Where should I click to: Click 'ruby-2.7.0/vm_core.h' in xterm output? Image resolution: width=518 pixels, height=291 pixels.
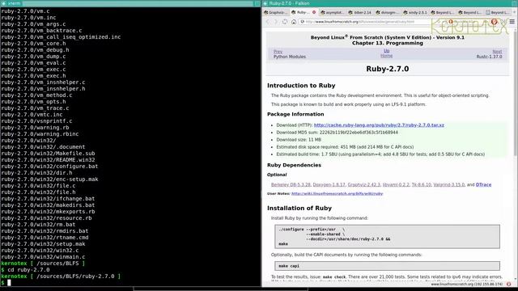[33, 43]
